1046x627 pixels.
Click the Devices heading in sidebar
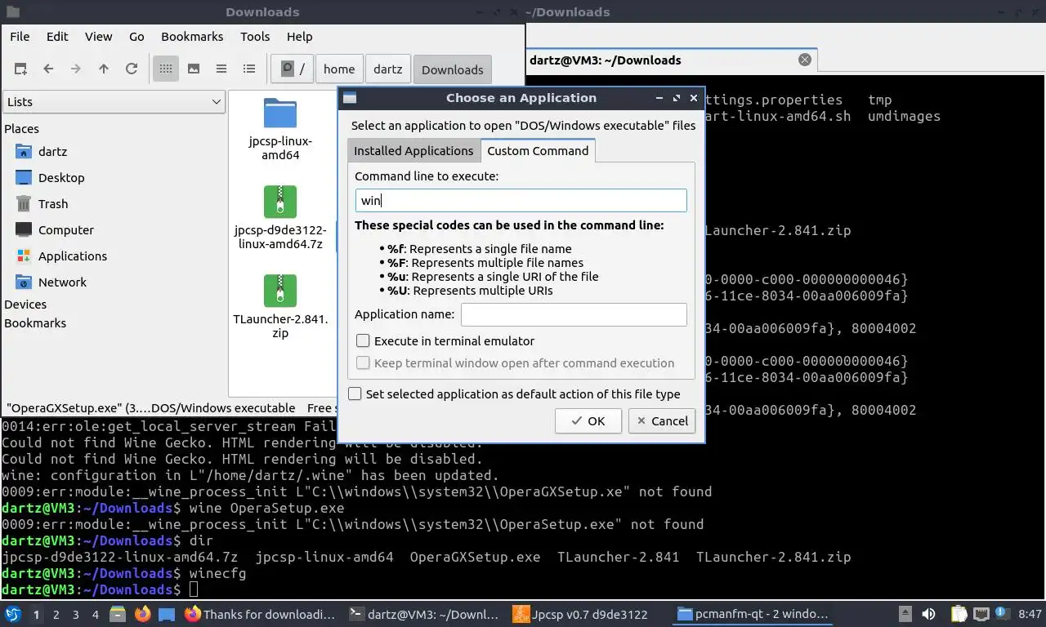25,305
